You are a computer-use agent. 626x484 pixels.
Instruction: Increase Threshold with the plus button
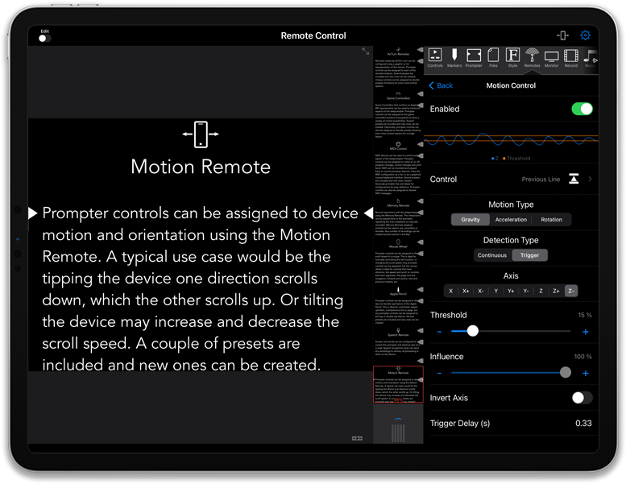[x=585, y=332]
